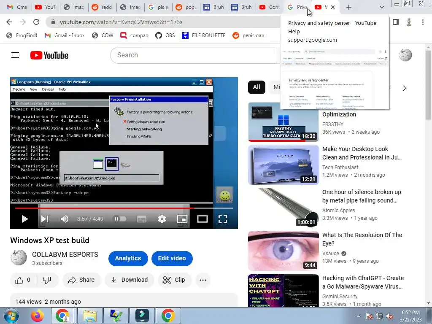The image size is (432, 324).
Task: Select the All filter chip
Action: [x=256, y=87]
